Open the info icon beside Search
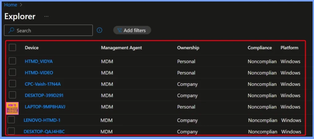The height and width of the screenshot is (139, 314). click(x=100, y=30)
